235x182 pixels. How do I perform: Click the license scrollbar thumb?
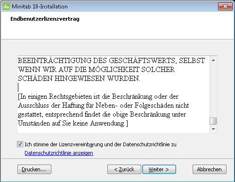click(x=213, y=121)
